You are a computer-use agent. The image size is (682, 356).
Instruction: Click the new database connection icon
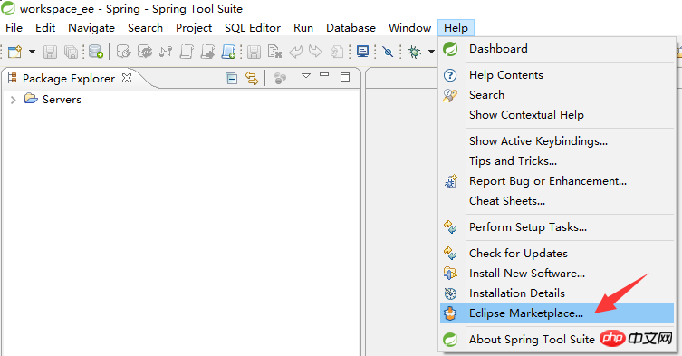point(96,52)
